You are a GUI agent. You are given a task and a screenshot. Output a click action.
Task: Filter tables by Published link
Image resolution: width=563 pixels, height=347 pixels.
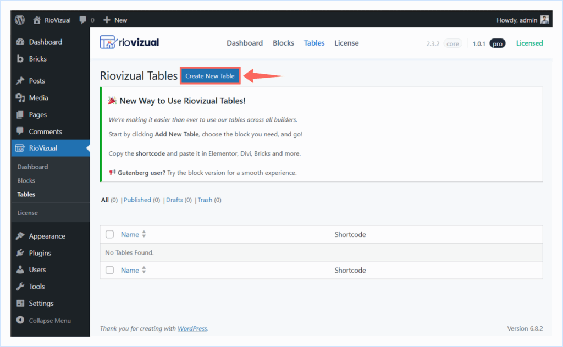point(137,200)
